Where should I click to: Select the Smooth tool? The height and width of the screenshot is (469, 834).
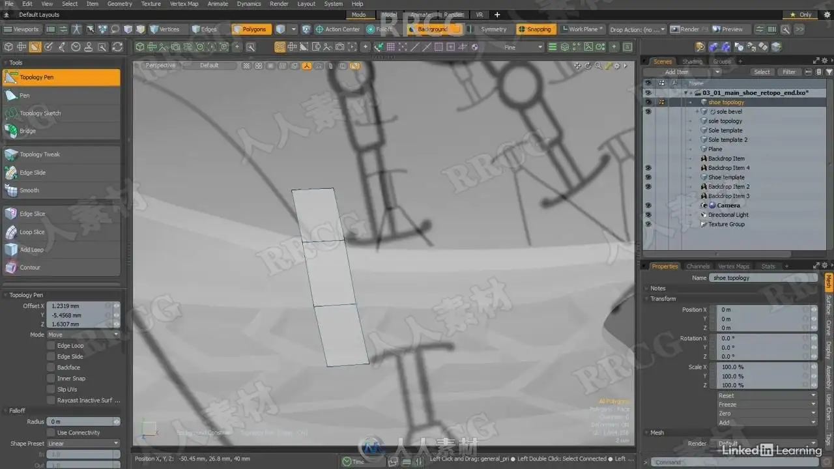coord(61,190)
